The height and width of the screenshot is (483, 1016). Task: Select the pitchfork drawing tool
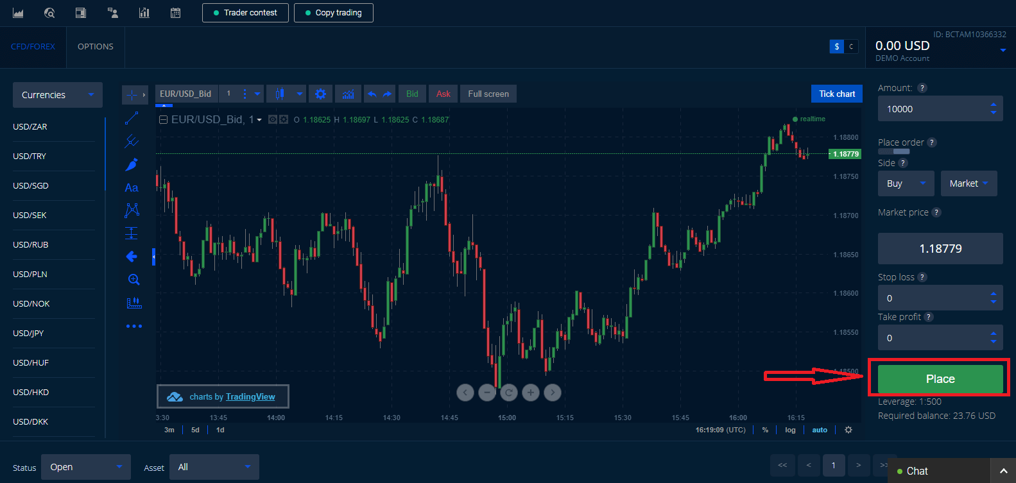coord(132,141)
